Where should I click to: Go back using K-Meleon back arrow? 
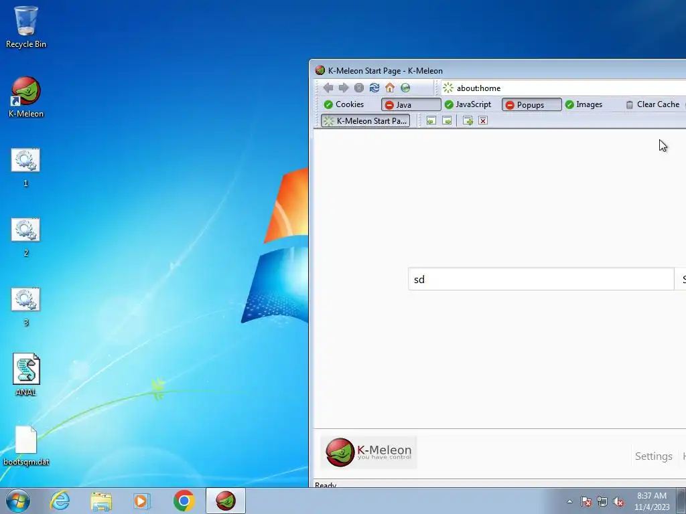pyautogui.click(x=328, y=88)
